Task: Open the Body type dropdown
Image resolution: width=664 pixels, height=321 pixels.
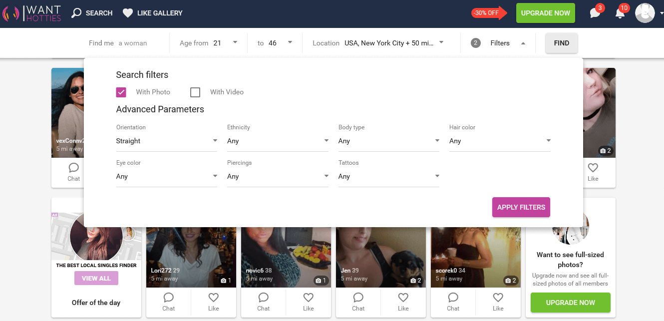Action: (x=389, y=141)
